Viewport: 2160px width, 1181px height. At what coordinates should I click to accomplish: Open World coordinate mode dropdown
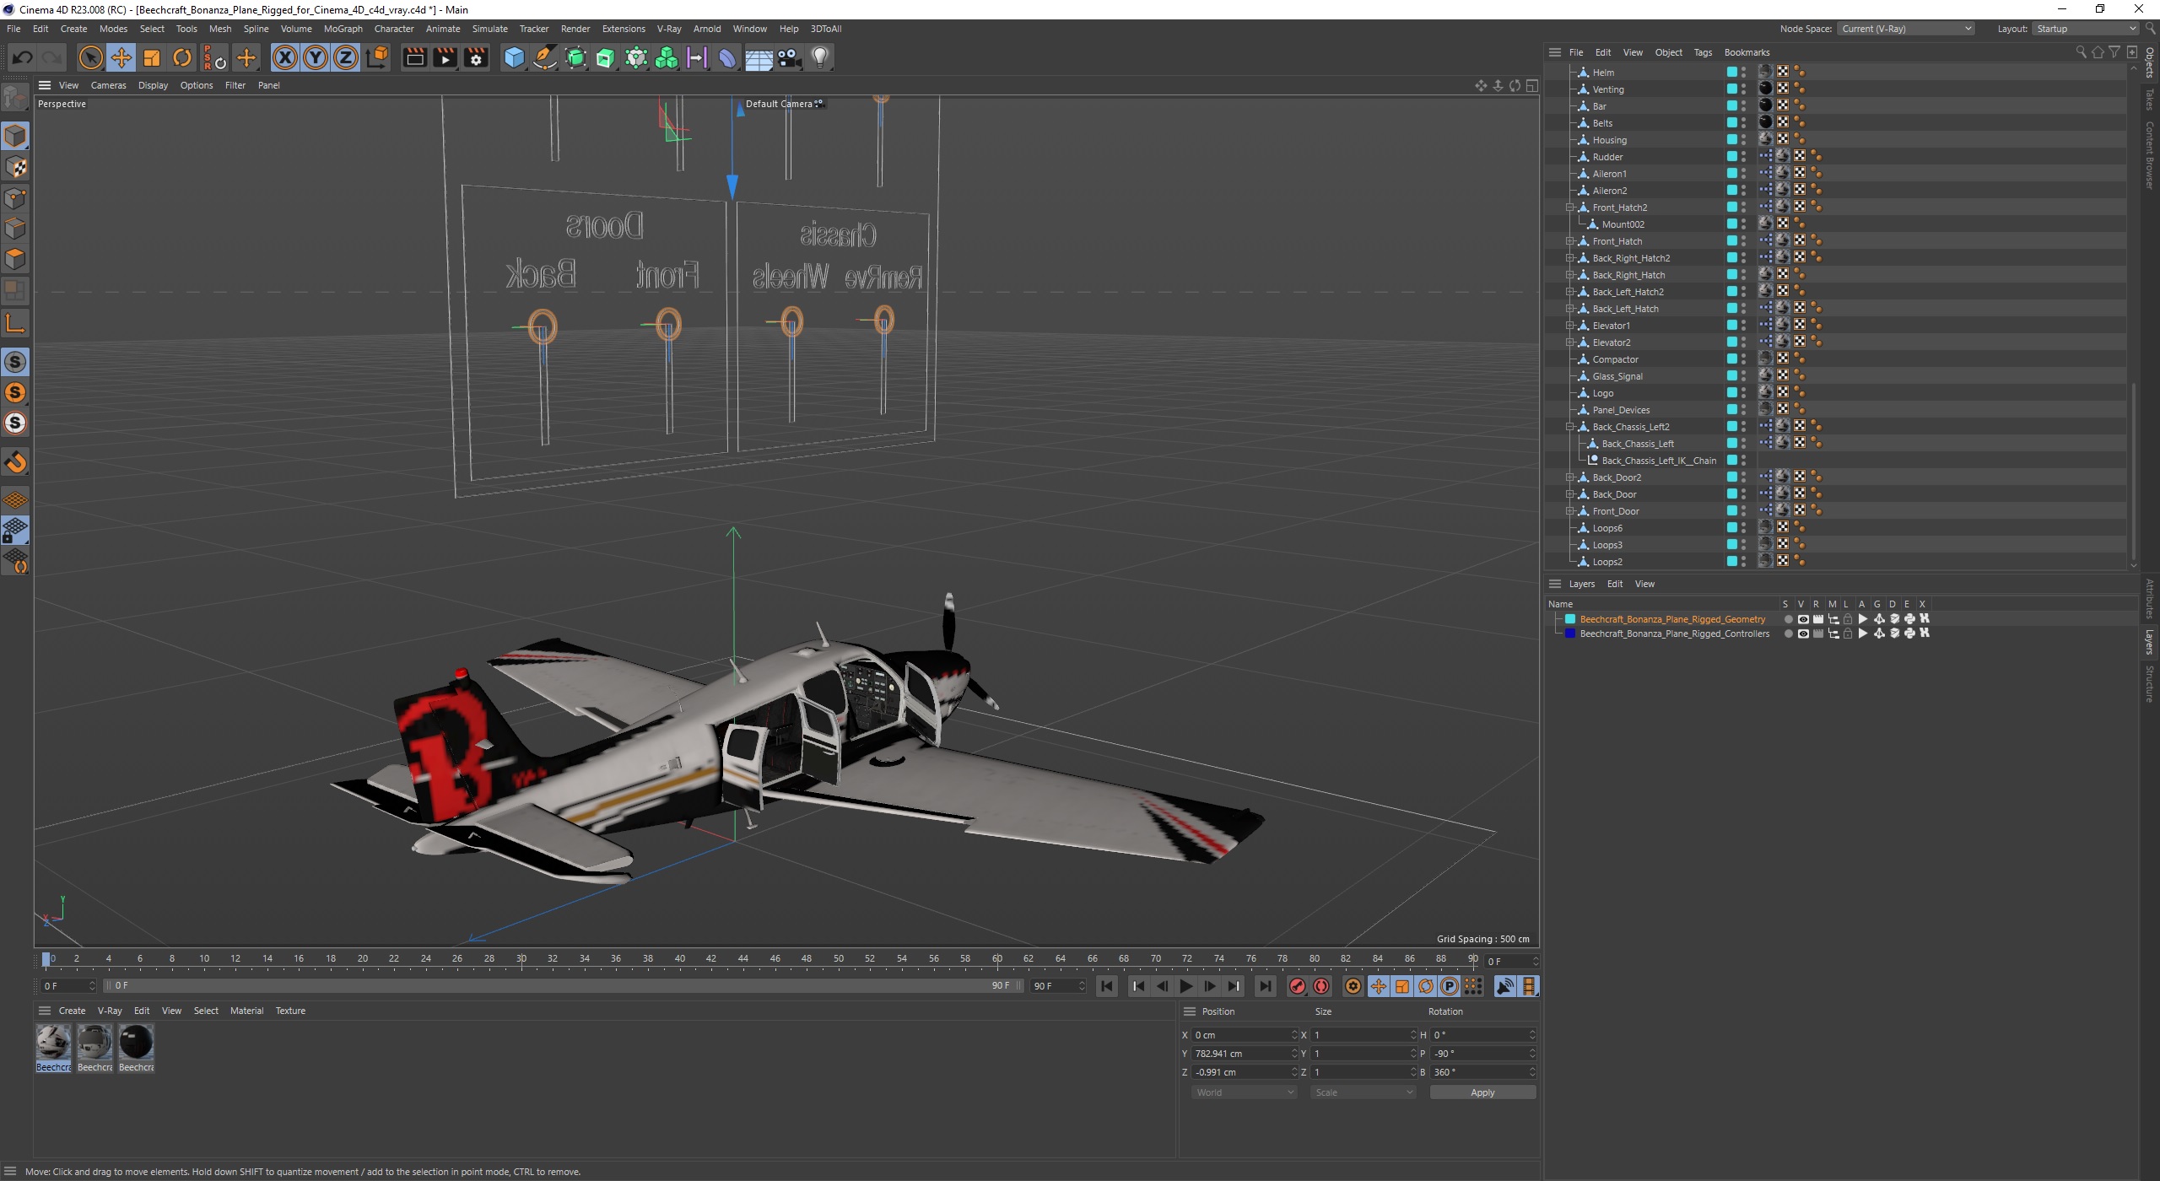point(1244,1092)
